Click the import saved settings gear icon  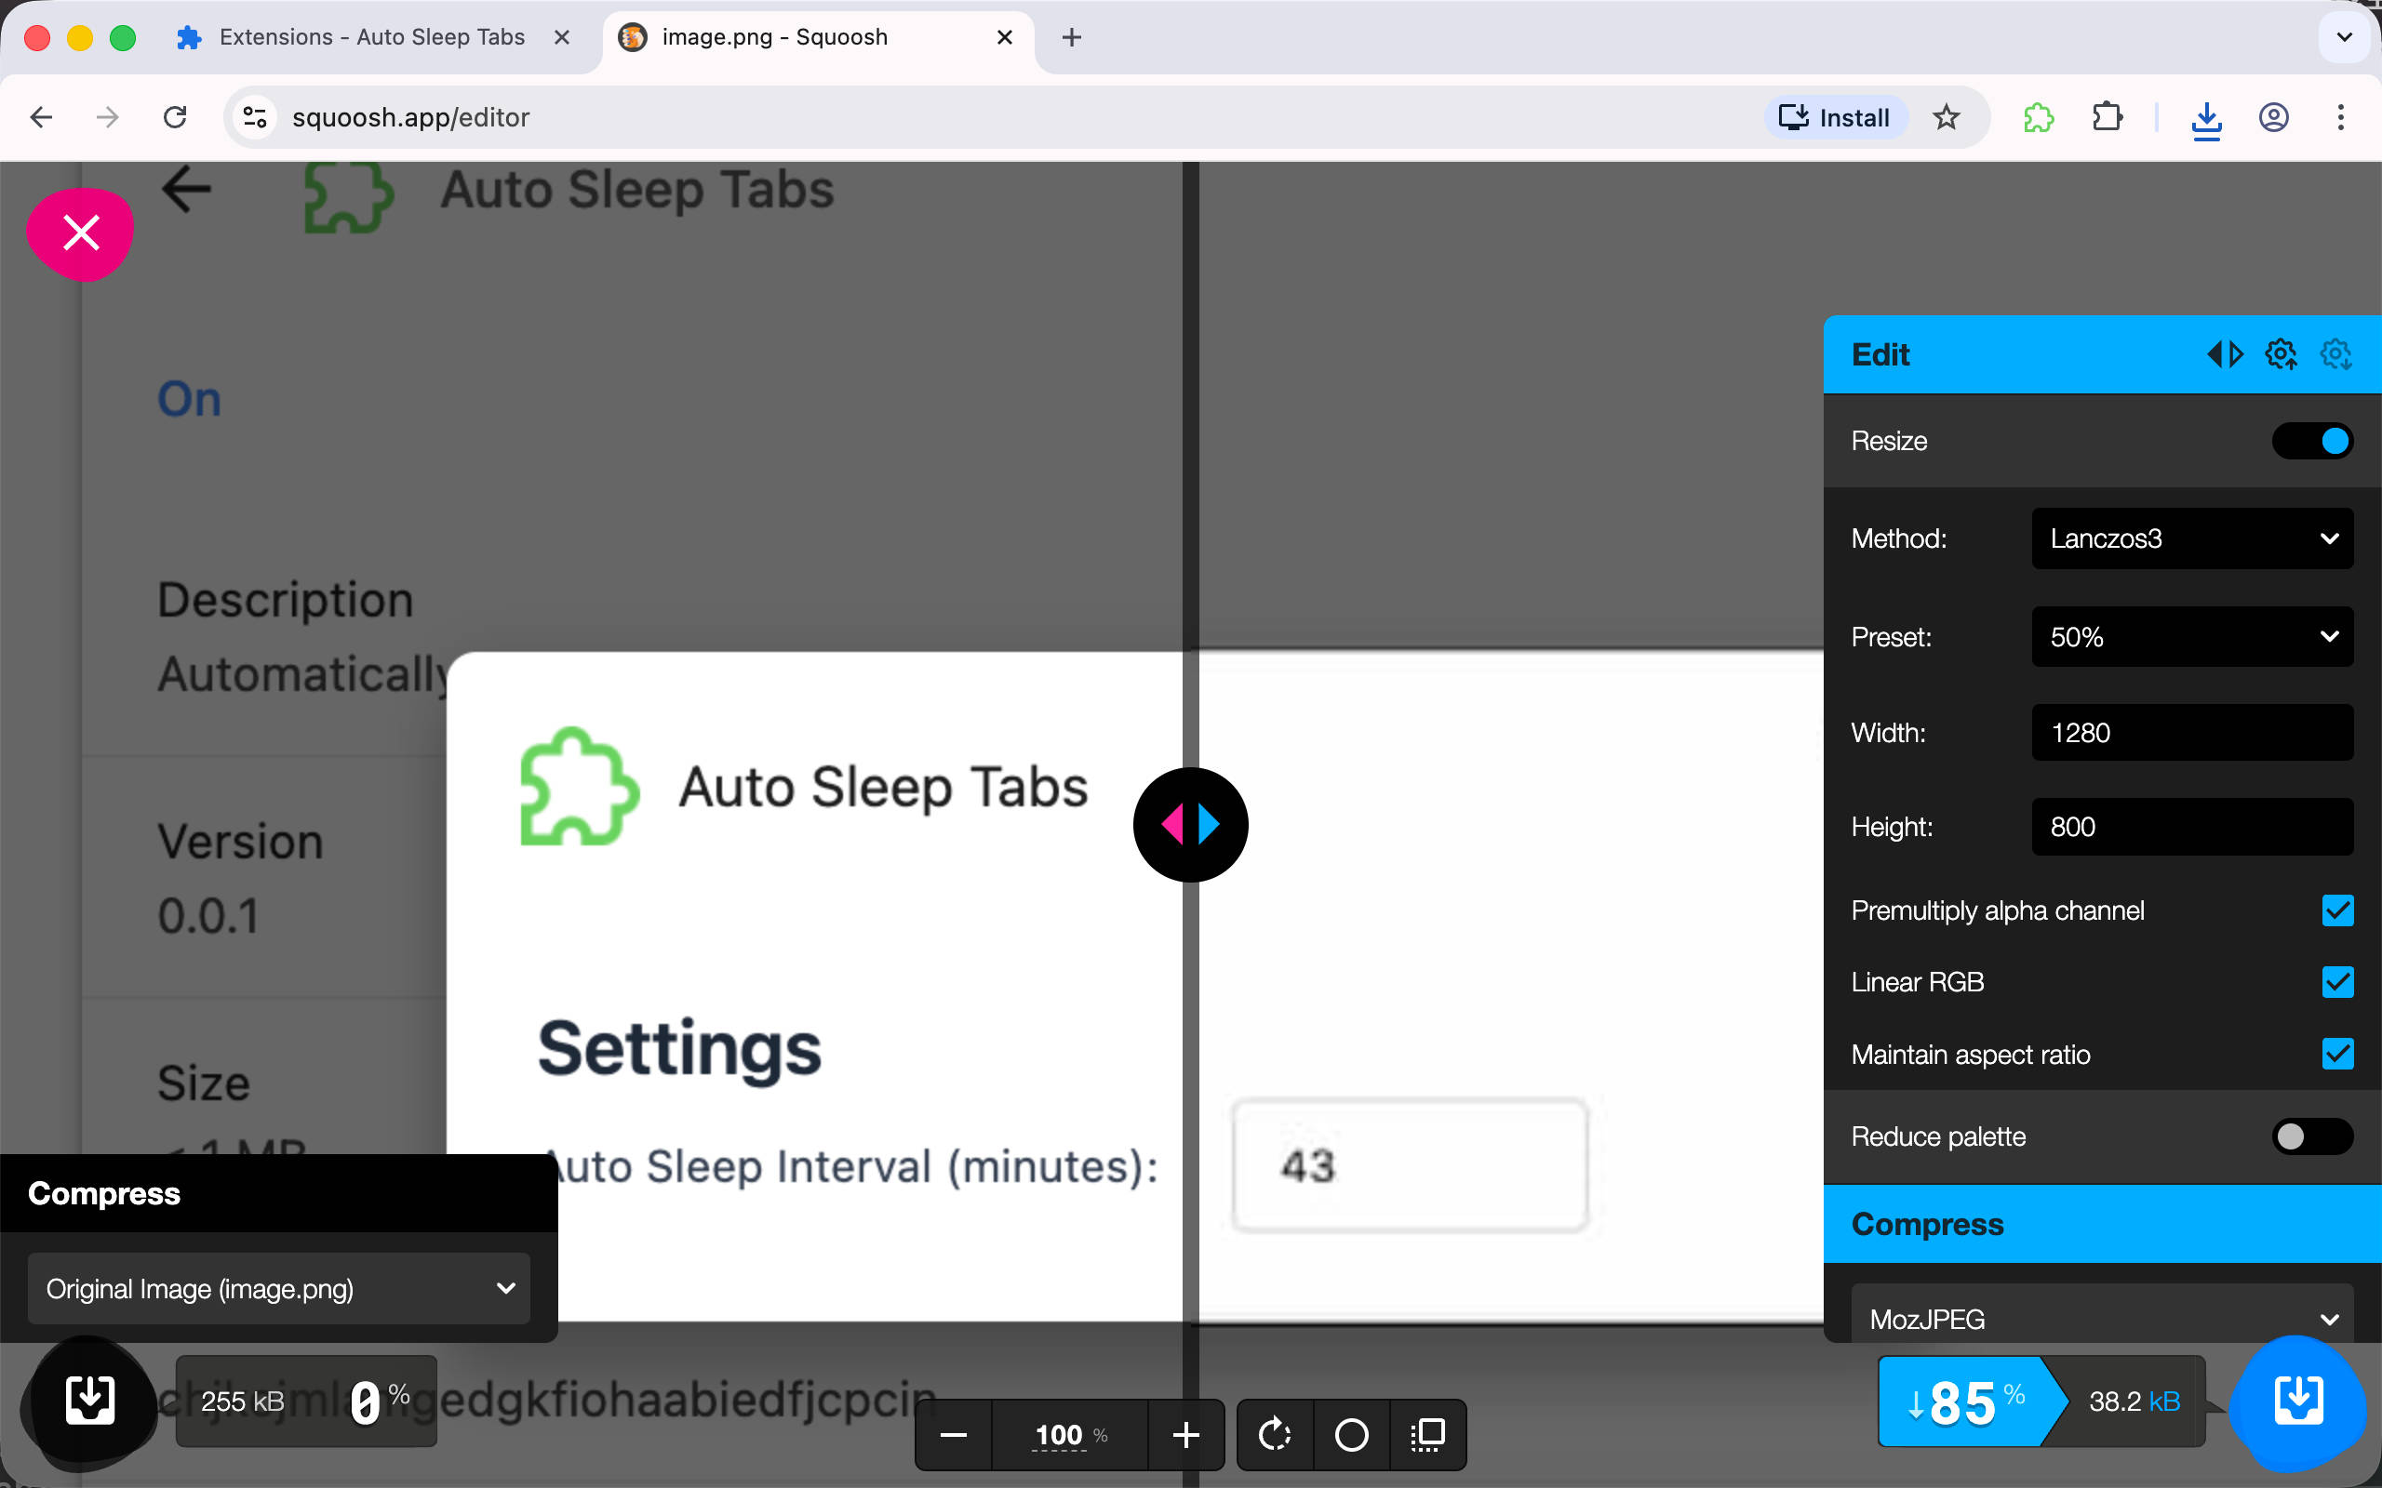click(x=2335, y=354)
